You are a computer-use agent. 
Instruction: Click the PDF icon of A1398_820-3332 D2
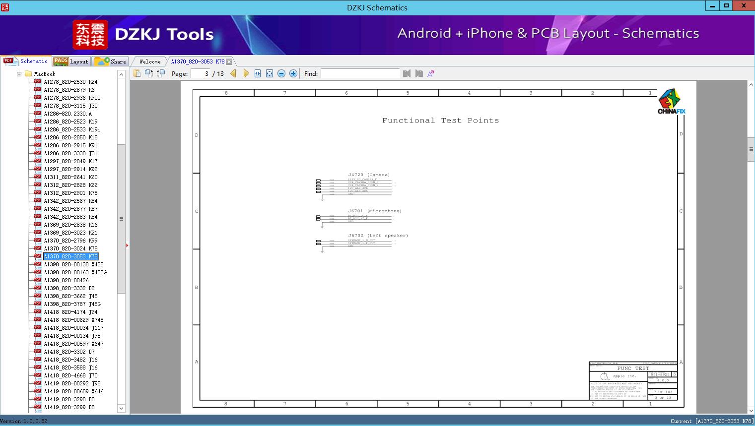[x=37, y=288]
